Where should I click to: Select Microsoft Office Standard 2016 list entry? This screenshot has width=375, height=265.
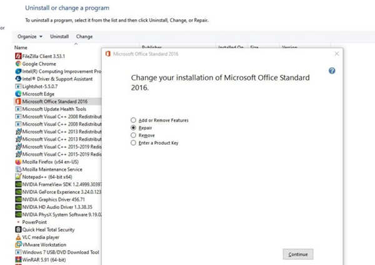pos(54,101)
